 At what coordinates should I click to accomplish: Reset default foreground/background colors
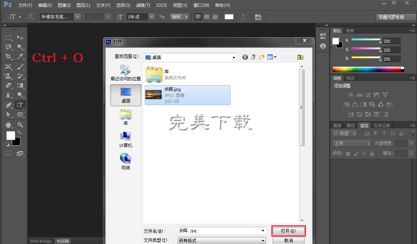(x=8, y=144)
